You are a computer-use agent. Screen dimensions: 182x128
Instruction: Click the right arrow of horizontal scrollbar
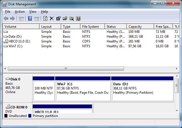(x=177, y=69)
